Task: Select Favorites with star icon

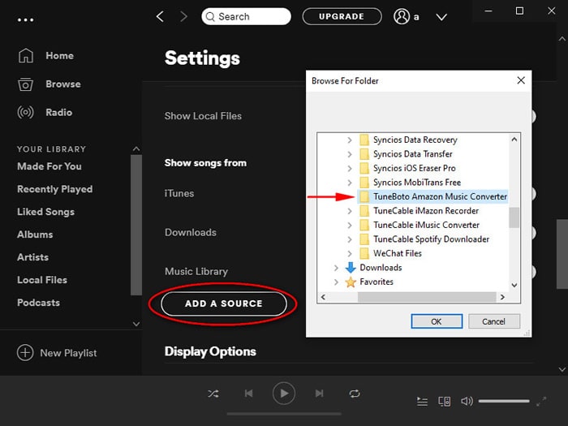Action: 369,282
